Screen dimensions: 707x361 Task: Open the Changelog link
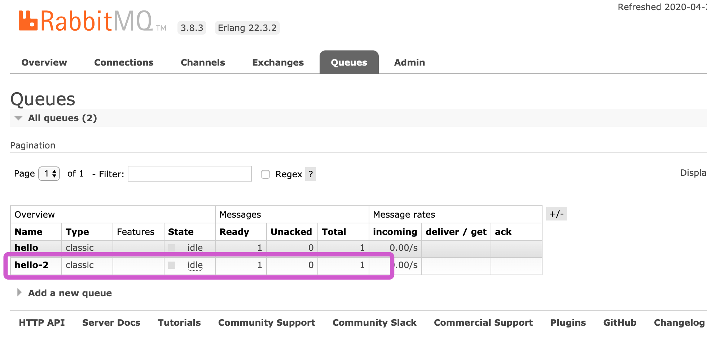[x=680, y=323]
